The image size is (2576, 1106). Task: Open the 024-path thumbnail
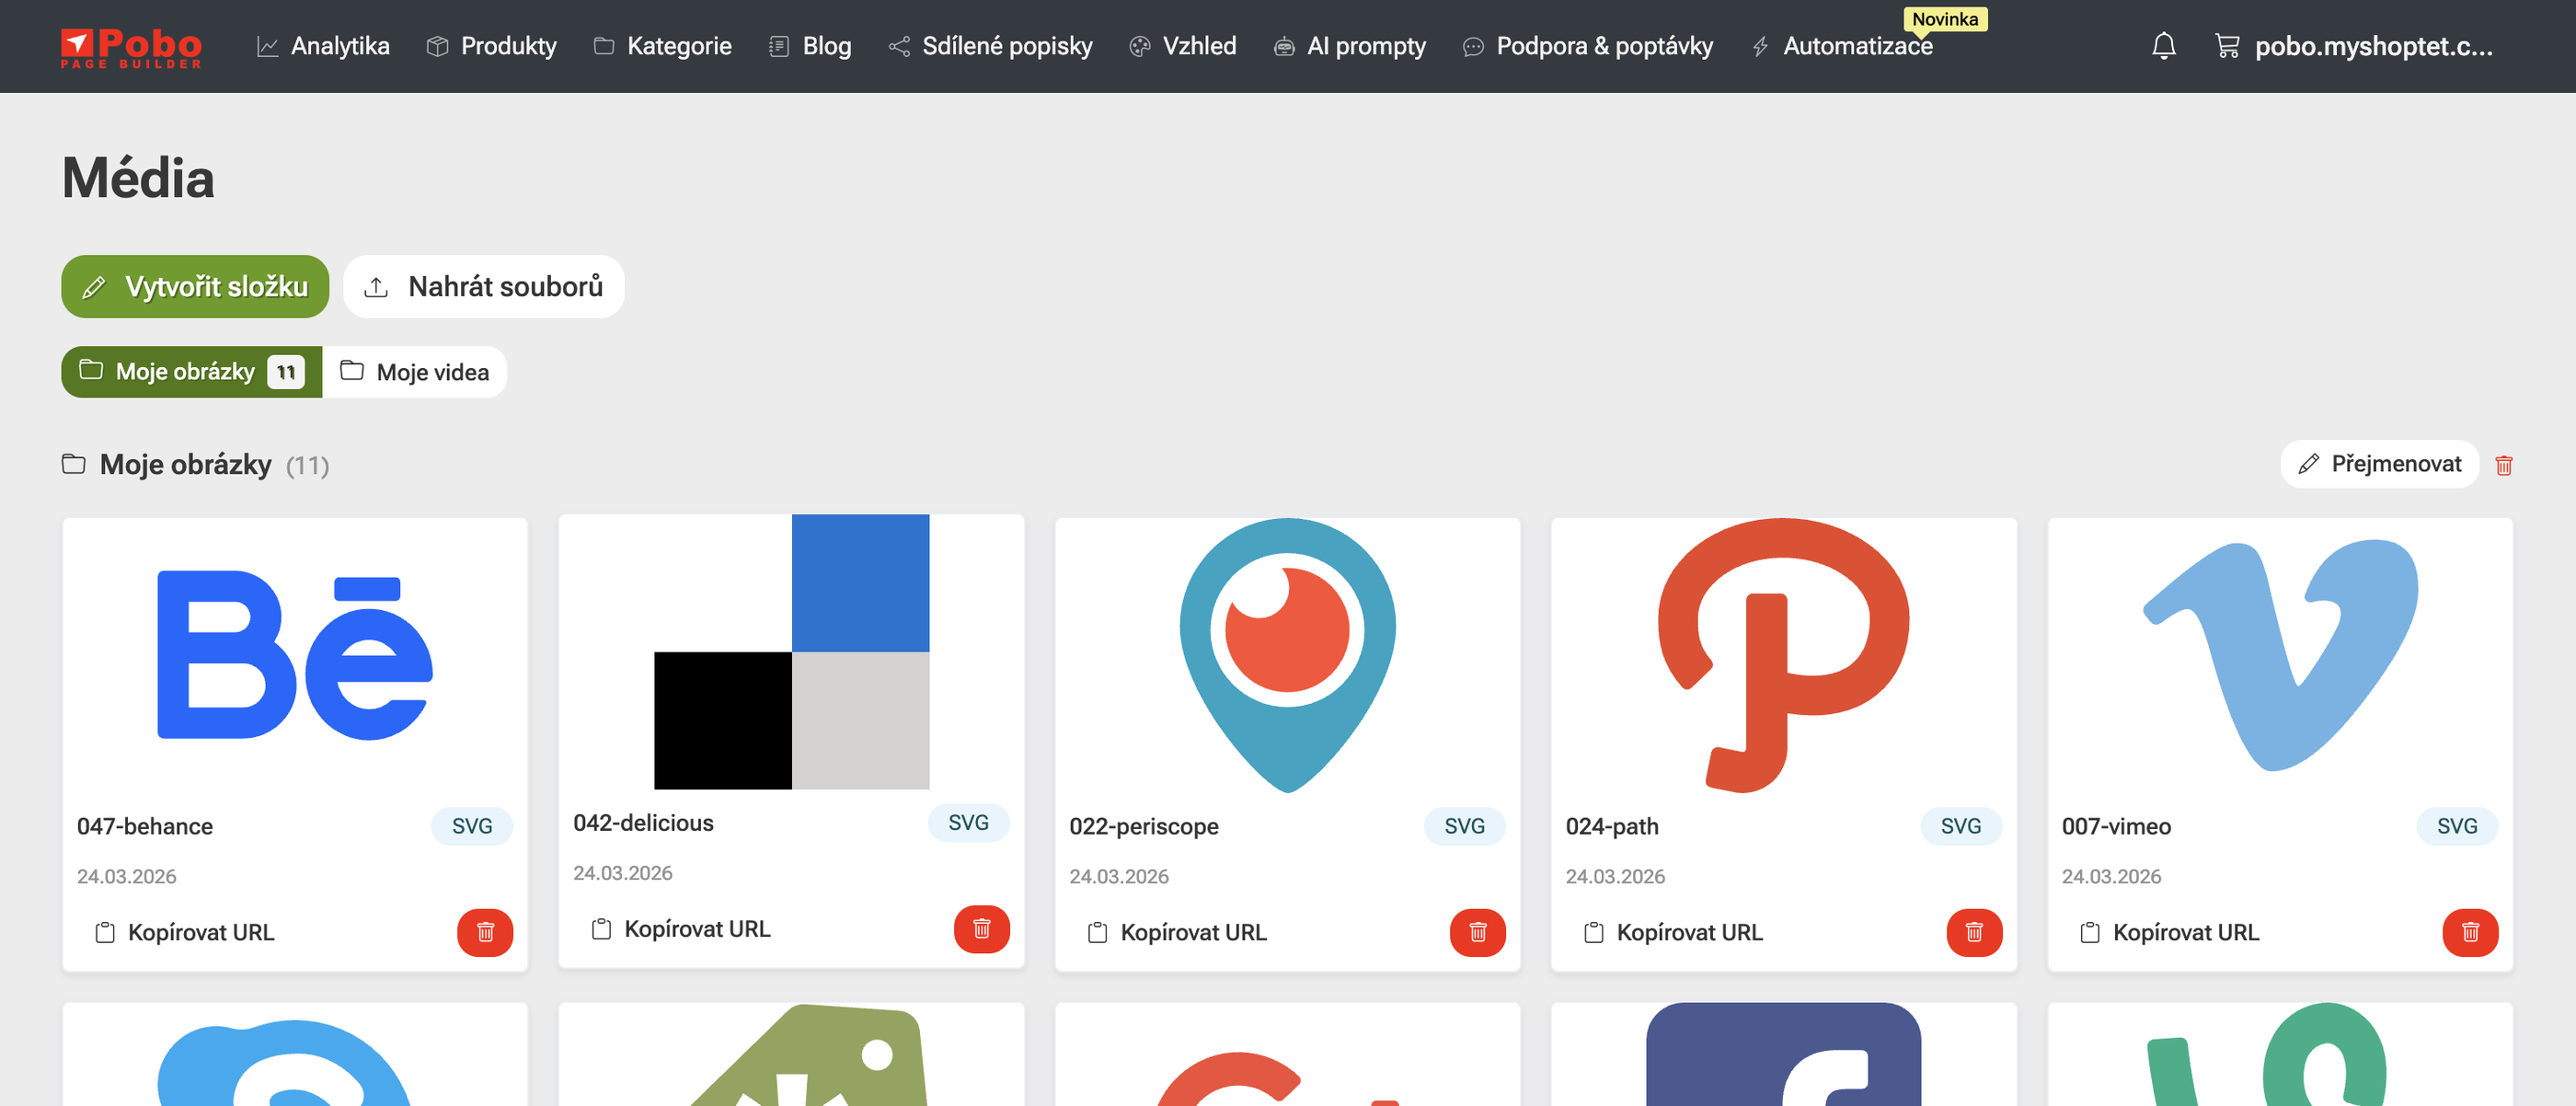pyautogui.click(x=1784, y=655)
